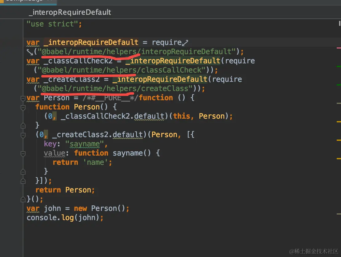Click the _classCallCheck2 variable declaration name

pyautogui.click(x=78, y=61)
